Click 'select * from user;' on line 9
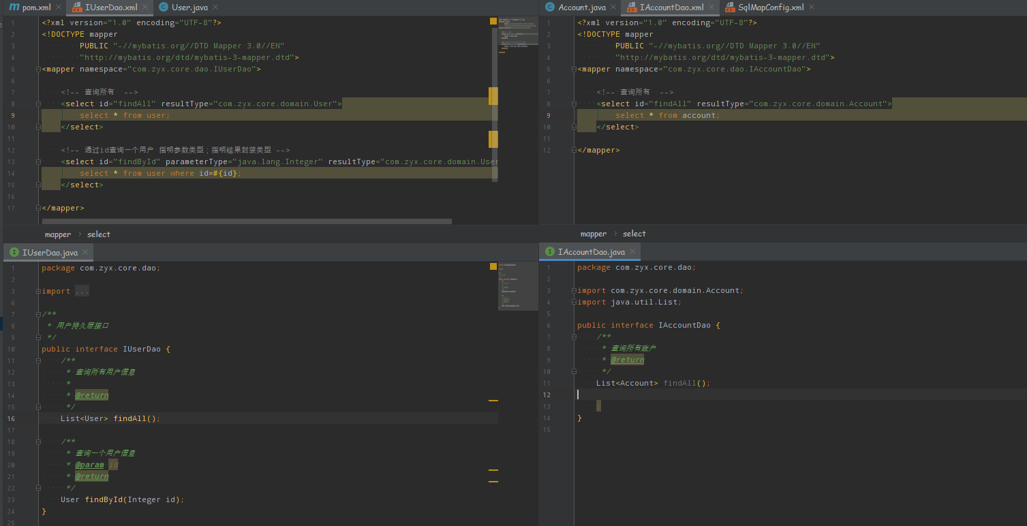 125,115
